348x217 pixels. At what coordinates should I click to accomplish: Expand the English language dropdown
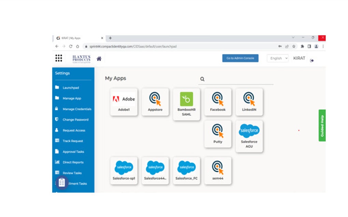[x=278, y=58]
